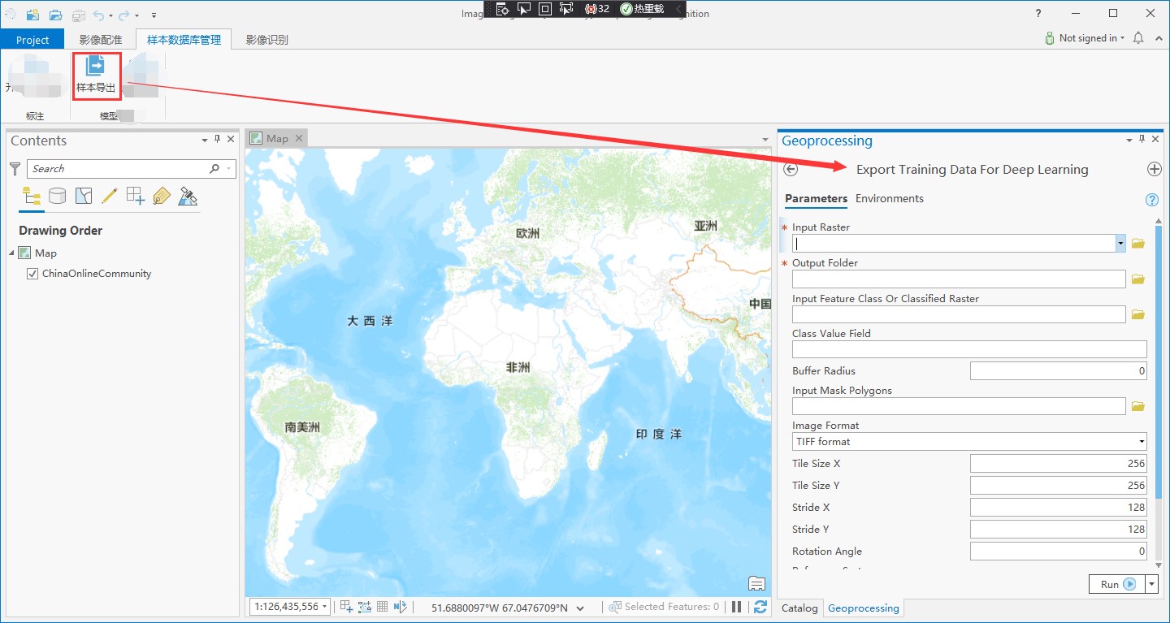Image resolution: width=1170 pixels, height=623 pixels.
Task: Pause drawing with the status bar pause icon
Action: click(x=736, y=607)
